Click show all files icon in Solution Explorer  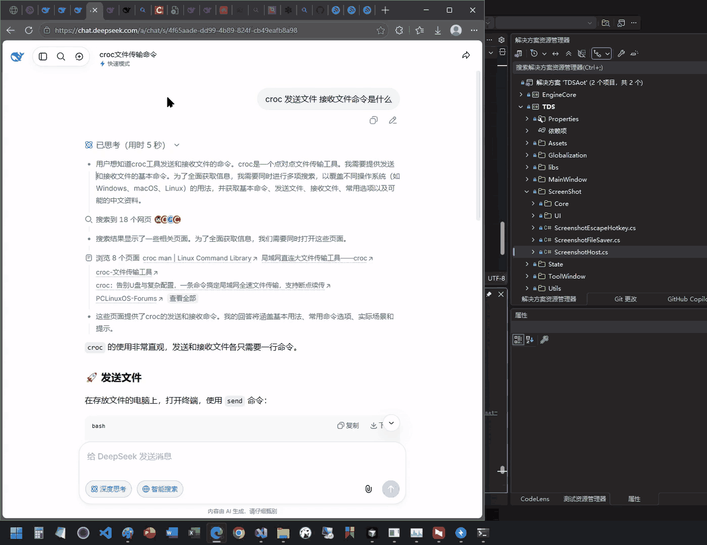tap(582, 54)
